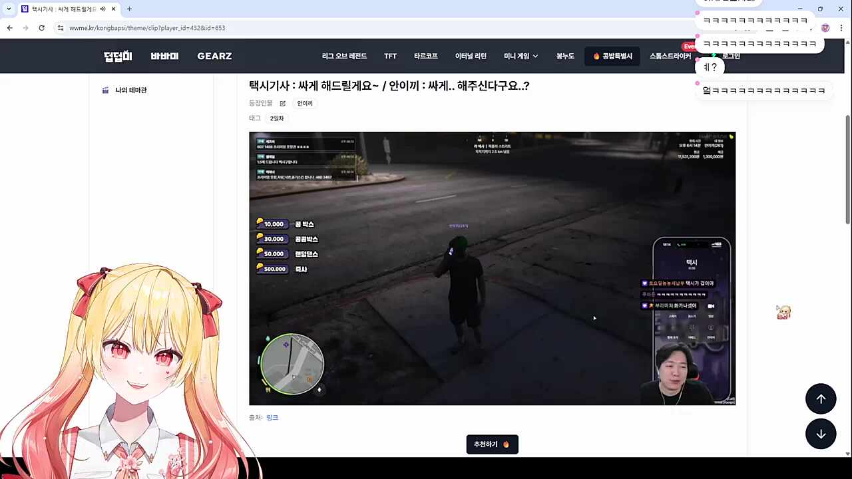852x479 pixels.
Task: Open the 봉누도 menu item
Action: click(x=565, y=56)
